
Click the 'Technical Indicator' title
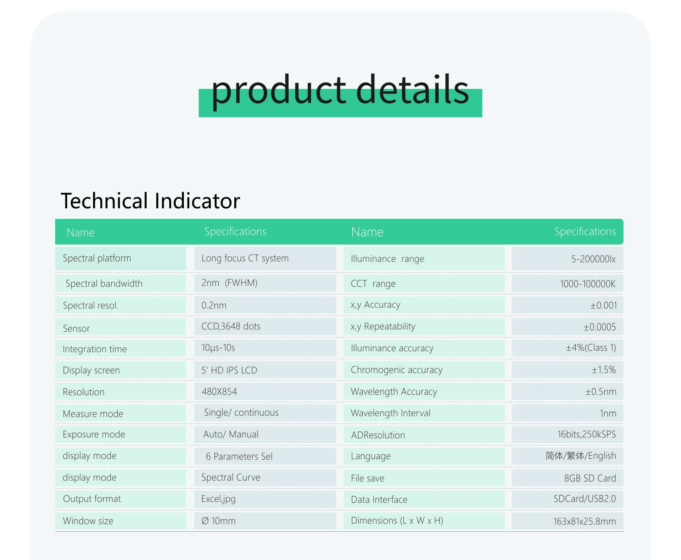pos(150,201)
